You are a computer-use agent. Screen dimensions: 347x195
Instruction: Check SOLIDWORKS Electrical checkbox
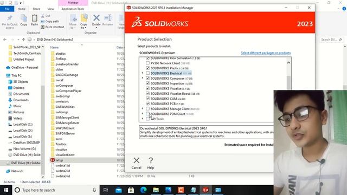[147, 73]
